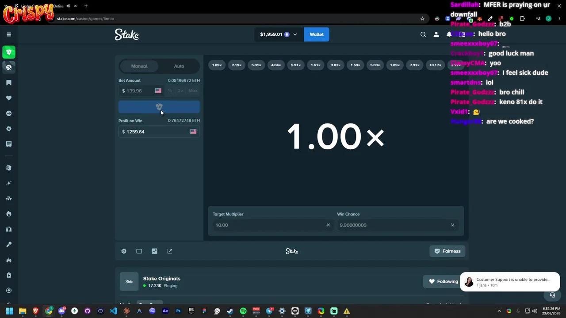Focus the Win Chance input
The height and width of the screenshot is (318, 566).
coord(397,225)
